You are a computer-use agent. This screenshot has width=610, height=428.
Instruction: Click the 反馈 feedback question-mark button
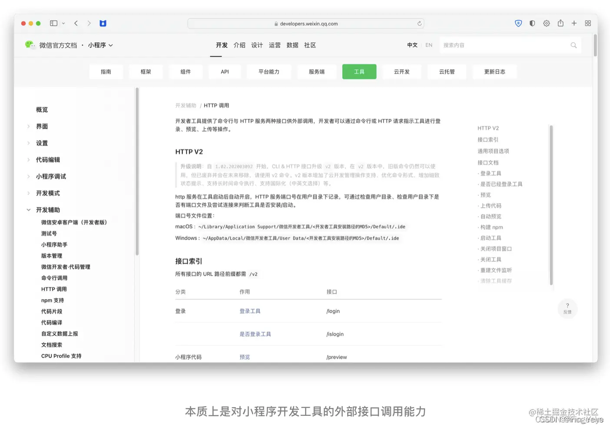click(567, 308)
